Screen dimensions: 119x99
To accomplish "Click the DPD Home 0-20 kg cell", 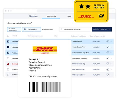I will 79,69.
